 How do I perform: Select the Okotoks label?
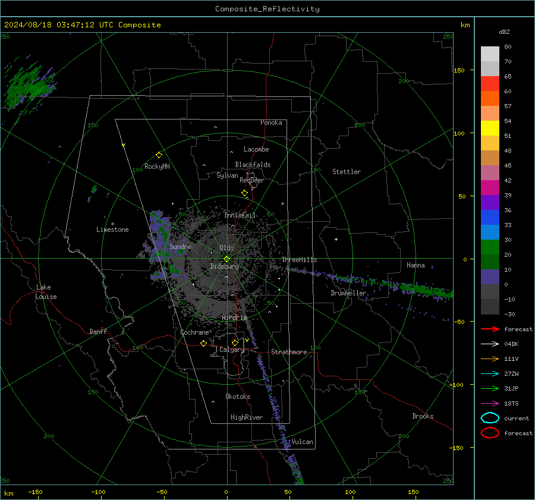238,397
